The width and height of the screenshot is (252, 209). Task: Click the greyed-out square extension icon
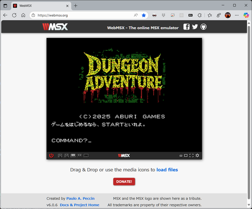(x=182, y=15)
